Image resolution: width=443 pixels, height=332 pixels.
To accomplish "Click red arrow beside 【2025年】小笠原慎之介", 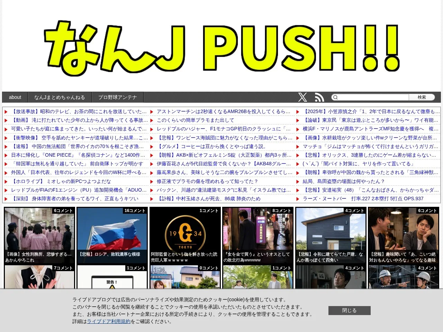I will (298, 112).
